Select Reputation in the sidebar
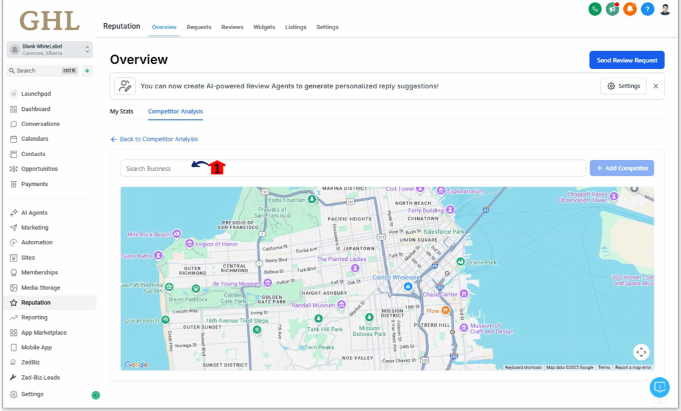 36,303
